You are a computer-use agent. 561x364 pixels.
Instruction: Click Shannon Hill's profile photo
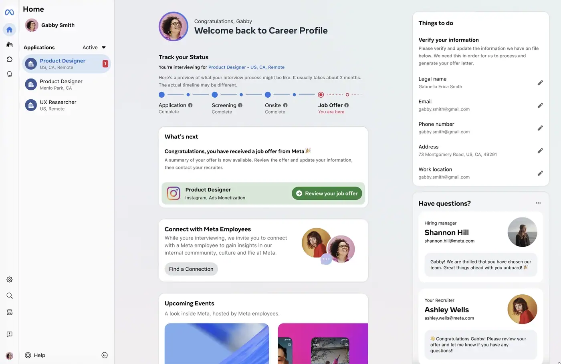[522, 232]
